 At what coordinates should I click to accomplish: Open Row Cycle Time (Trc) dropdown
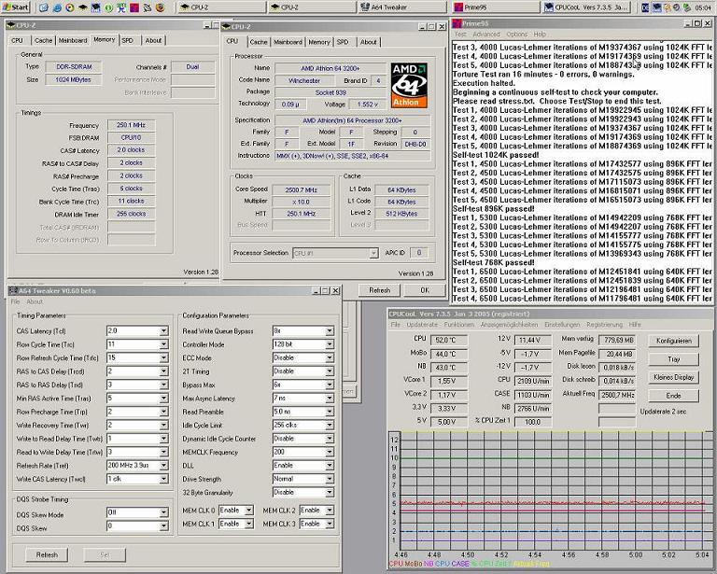[x=163, y=344]
